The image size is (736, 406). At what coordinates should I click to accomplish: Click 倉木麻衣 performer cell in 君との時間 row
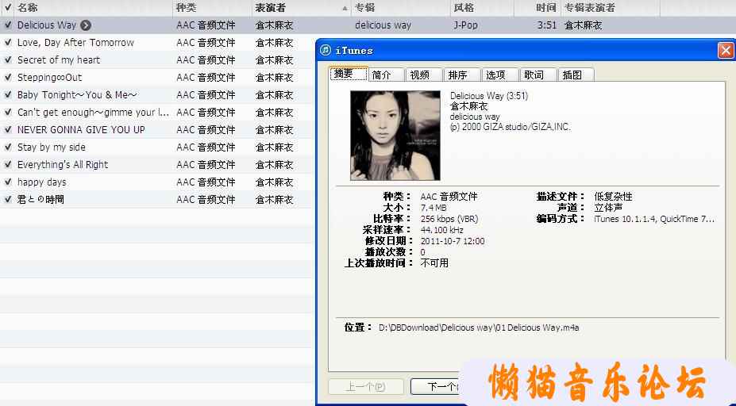[274, 199]
